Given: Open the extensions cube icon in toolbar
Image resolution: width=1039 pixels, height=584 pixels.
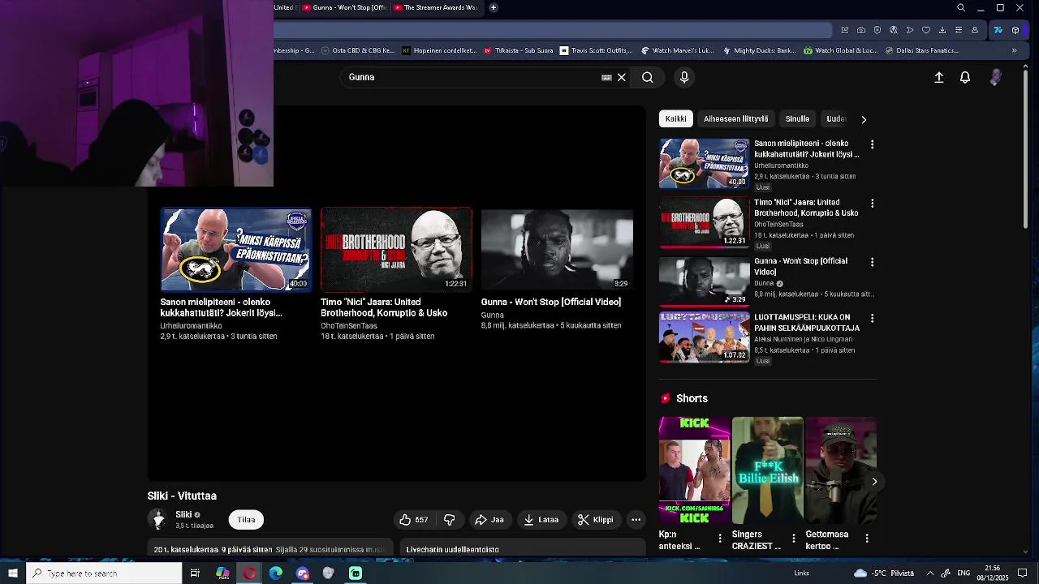Looking at the screenshot, I should coord(1015,30).
